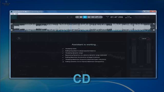Pause the audio playback
This screenshot has width=164, height=92.
[89, 17]
